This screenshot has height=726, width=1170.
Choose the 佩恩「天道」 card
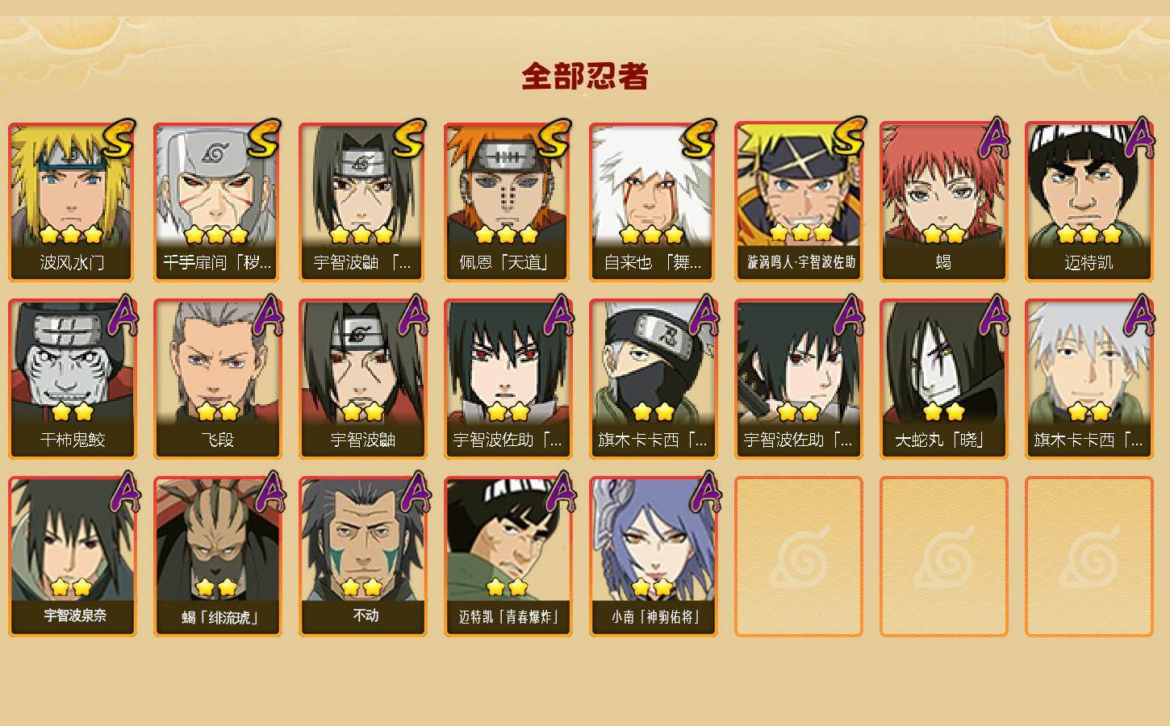(508, 202)
